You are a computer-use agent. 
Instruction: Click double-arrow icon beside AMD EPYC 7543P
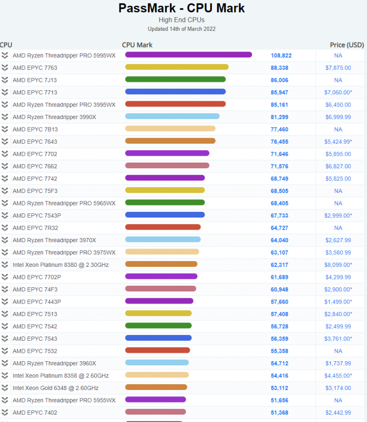click(x=5, y=215)
